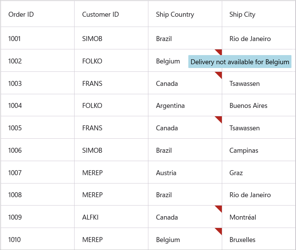The width and height of the screenshot is (296, 250).
Task: Click red error marker on order 1009
Action: click(219, 208)
